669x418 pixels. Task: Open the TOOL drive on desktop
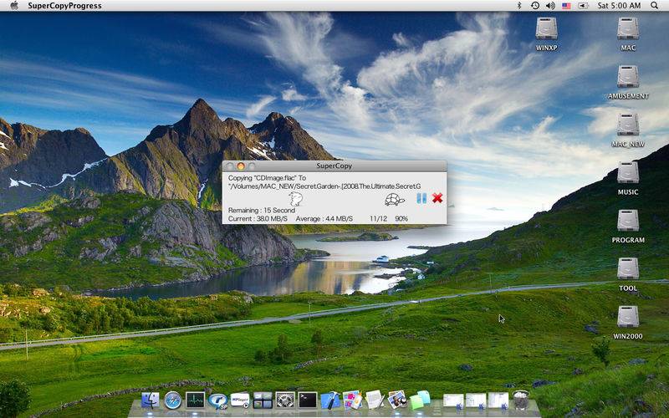click(628, 269)
